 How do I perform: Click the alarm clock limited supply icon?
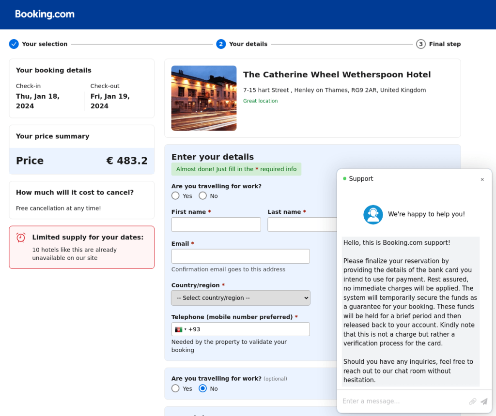21,238
